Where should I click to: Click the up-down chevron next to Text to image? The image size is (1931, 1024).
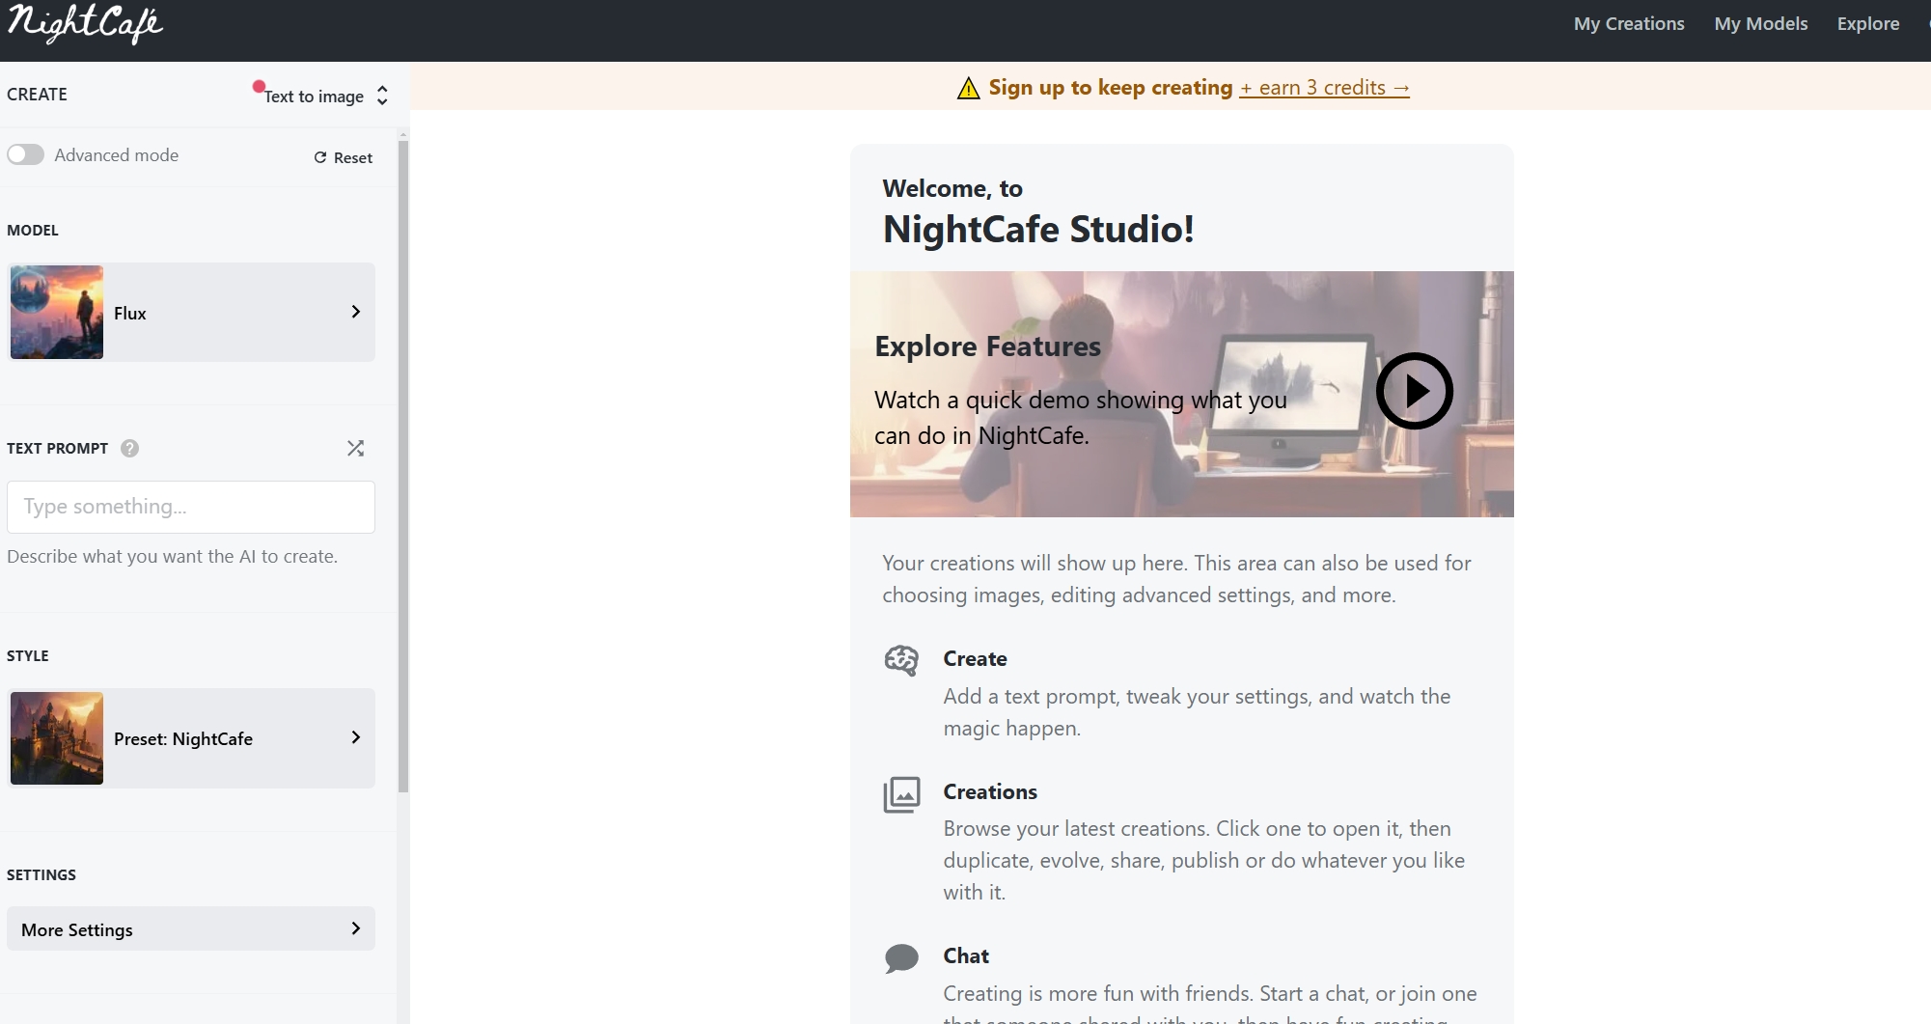click(x=382, y=96)
